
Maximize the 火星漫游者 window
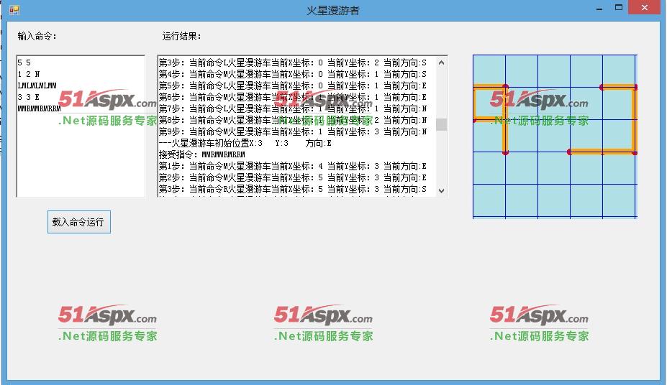[x=619, y=8]
